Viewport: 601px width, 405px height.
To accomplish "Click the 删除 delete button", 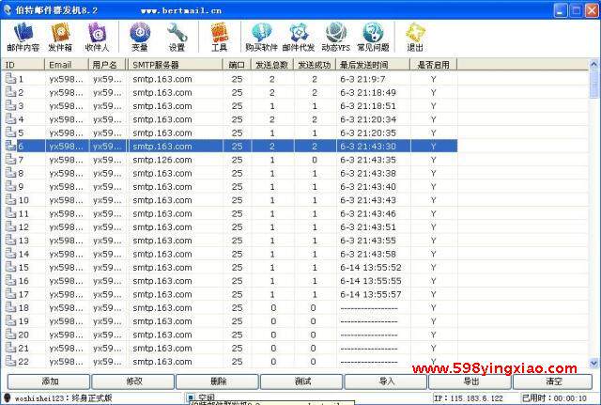I will (217, 382).
